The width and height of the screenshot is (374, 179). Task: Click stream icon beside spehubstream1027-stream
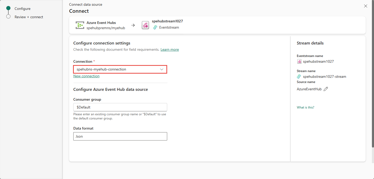tap(299, 76)
